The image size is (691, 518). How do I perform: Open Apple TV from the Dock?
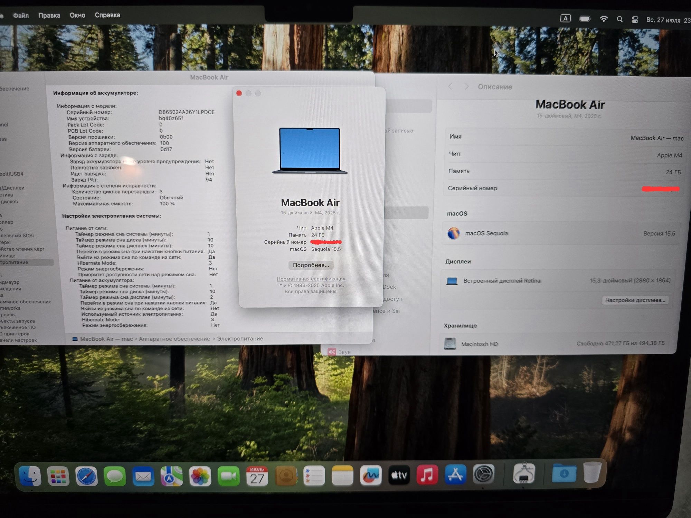(399, 475)
